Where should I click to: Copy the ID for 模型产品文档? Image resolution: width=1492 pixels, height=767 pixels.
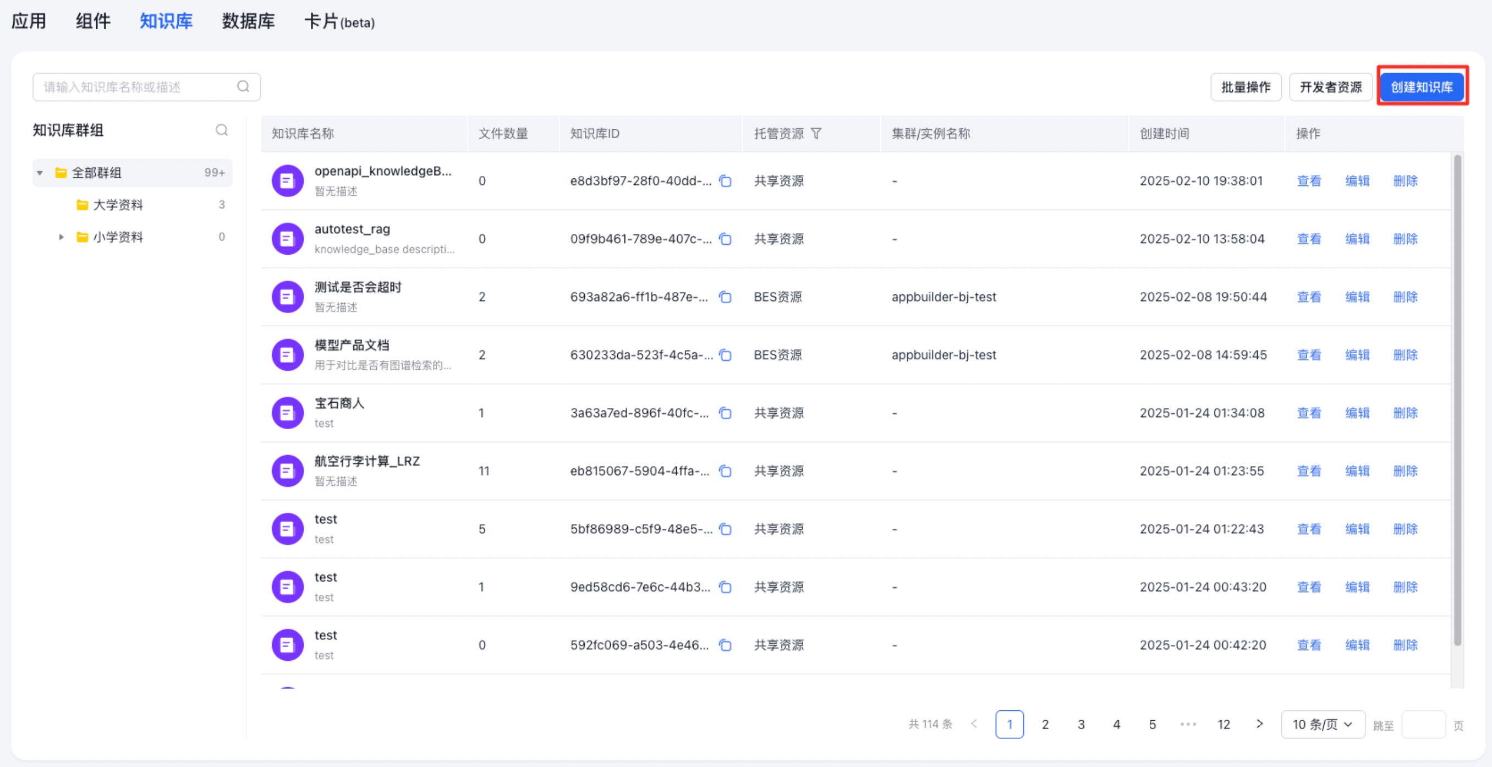725,354
